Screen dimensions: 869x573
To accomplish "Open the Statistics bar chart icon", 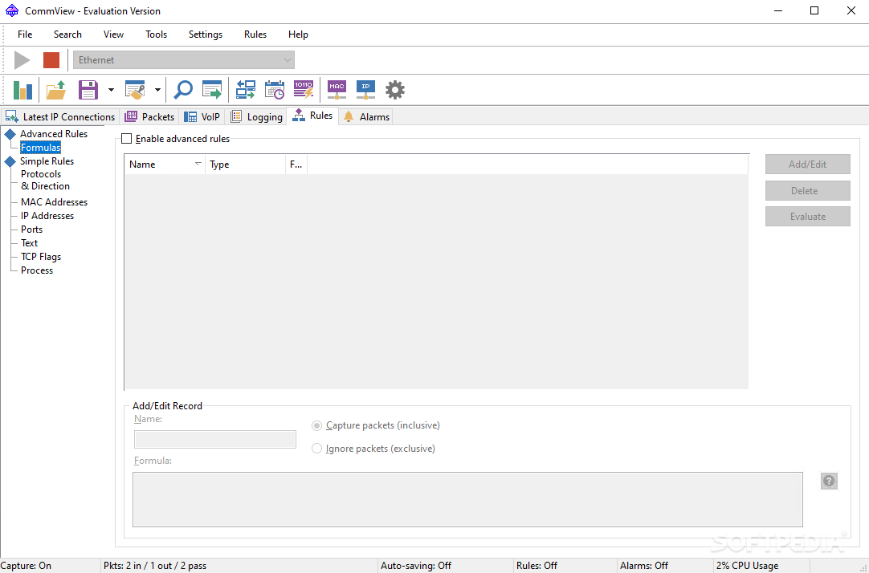I will click(x=22, y=90).
